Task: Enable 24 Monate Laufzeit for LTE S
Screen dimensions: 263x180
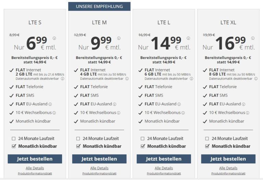Action: click(14, 139)
